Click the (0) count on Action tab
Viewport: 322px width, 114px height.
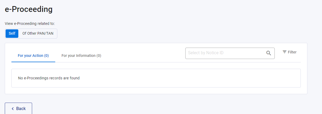coord(46,56)
